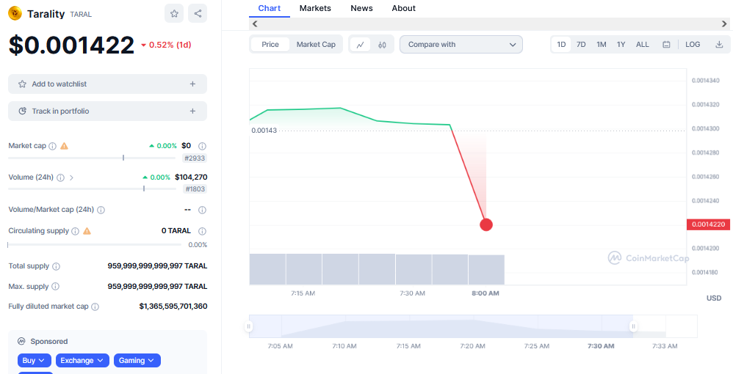Click the TARAL ticker symbol
The image size is (733, 374).
[81, 15]
